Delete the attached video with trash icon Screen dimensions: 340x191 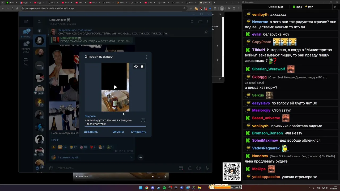(142, 66)
